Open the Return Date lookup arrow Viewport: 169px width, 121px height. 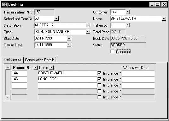point(69,45)
